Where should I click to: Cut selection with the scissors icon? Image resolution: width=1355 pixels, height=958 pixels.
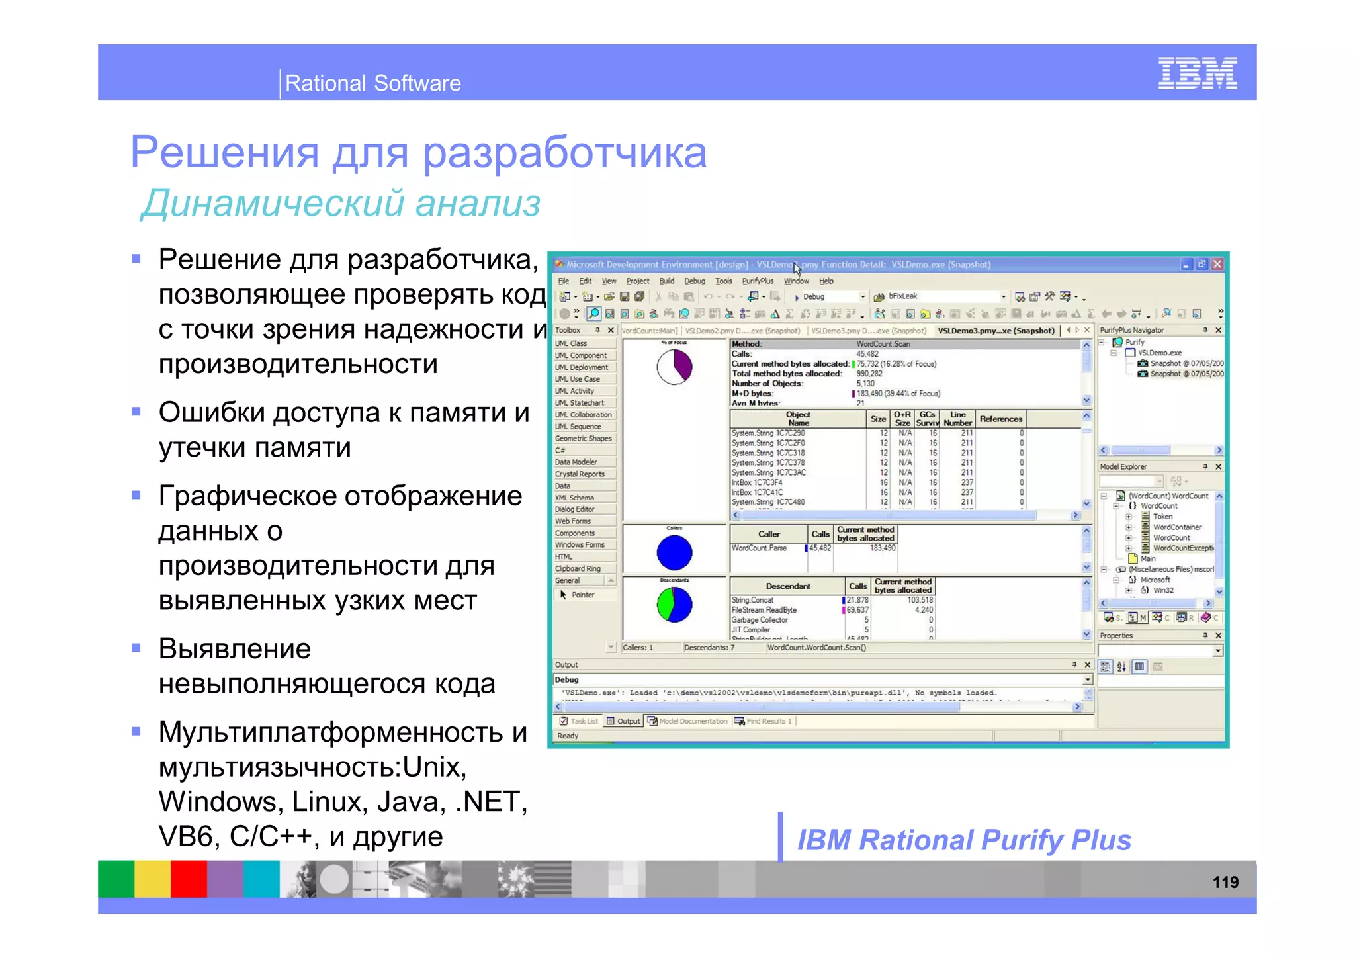pyautogui.click(x=658, y=297)
